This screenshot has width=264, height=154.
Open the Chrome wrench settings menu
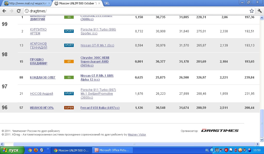(260, 11)
